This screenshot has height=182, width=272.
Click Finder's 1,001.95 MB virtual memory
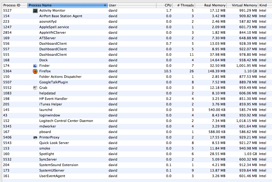pos(247,66)
